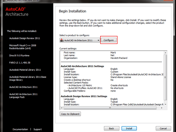Click the 'Begin Installation' heading
This screenshot has width=176, height=132.
(72, 11)
